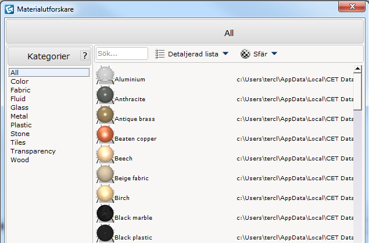Image resolution: width=369 pixels, height=243 pixels.
Task: Select the Beaten copper material name
Action: click(x=135, y=139)
